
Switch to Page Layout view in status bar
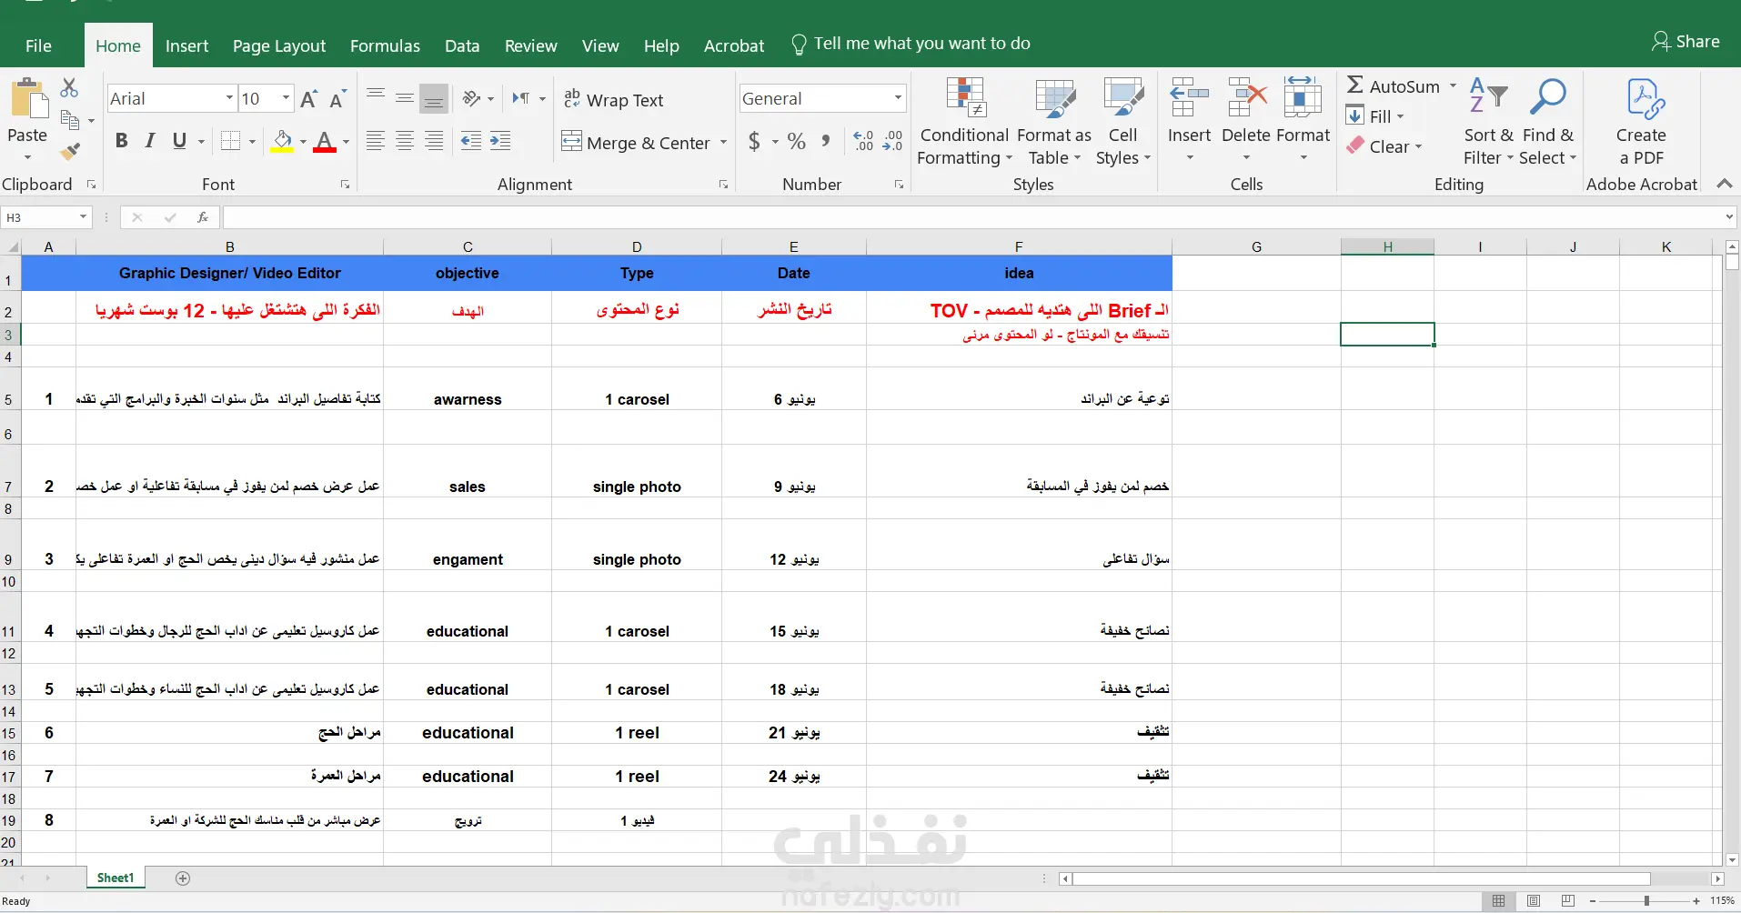1534,901
